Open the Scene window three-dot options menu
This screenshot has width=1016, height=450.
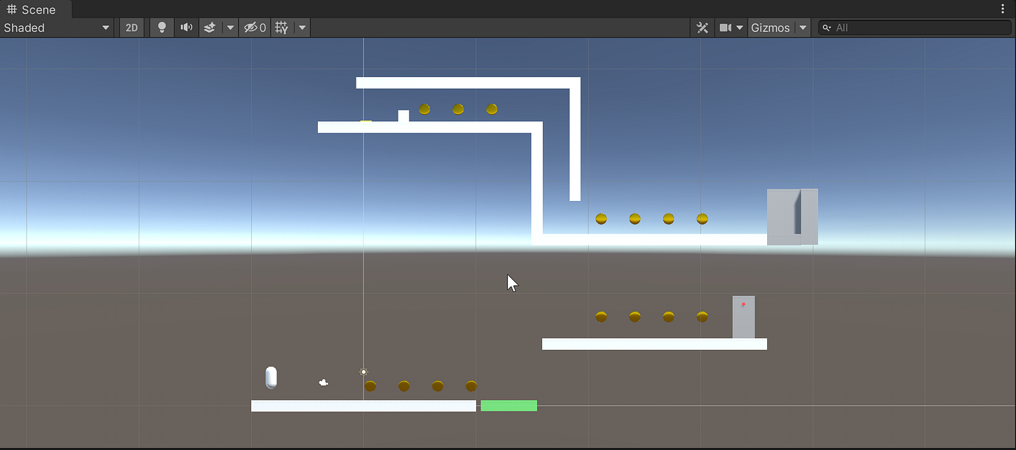pos(1003,9)
